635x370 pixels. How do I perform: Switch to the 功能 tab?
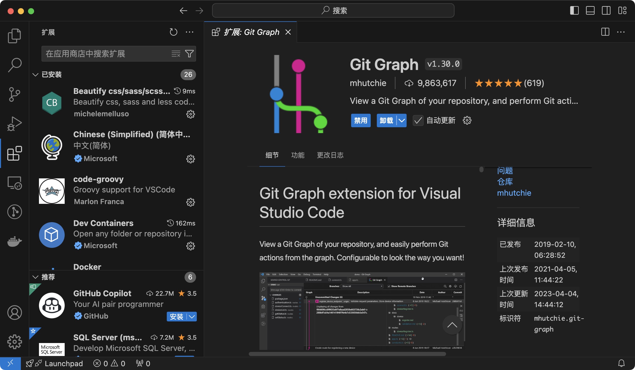coord(298,155)
